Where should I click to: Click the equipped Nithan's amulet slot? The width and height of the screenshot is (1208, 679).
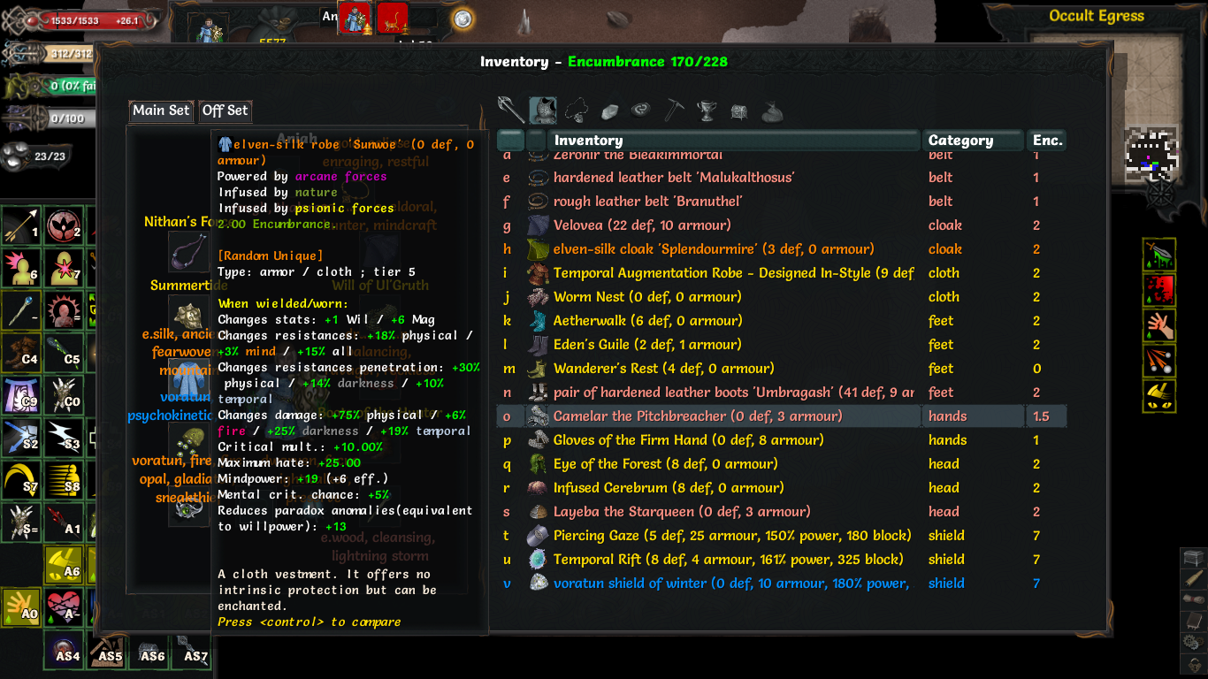click(x=189, y=251)
